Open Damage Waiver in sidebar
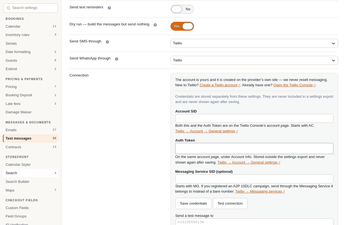Screen dimensions: 346x225 tap(31, 112)
